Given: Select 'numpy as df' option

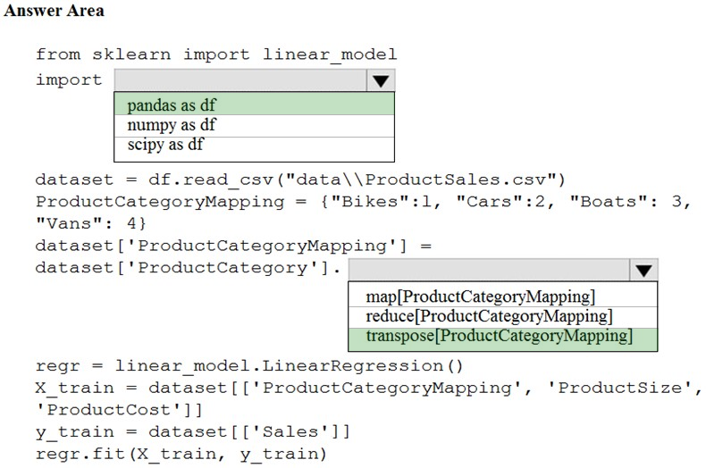Looking at the screenshot, I should pyautogui.click(x=255, y=126).
